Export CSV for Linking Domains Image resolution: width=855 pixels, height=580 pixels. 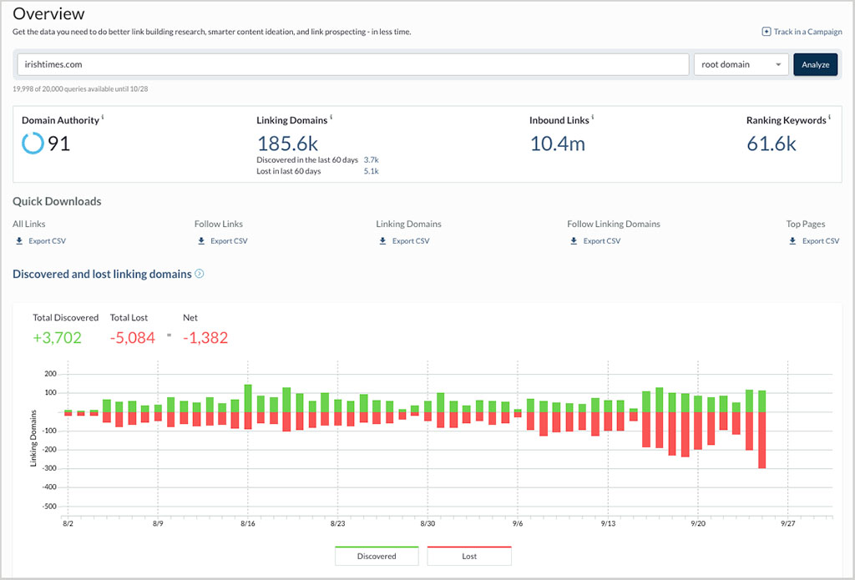coord(411,241)
